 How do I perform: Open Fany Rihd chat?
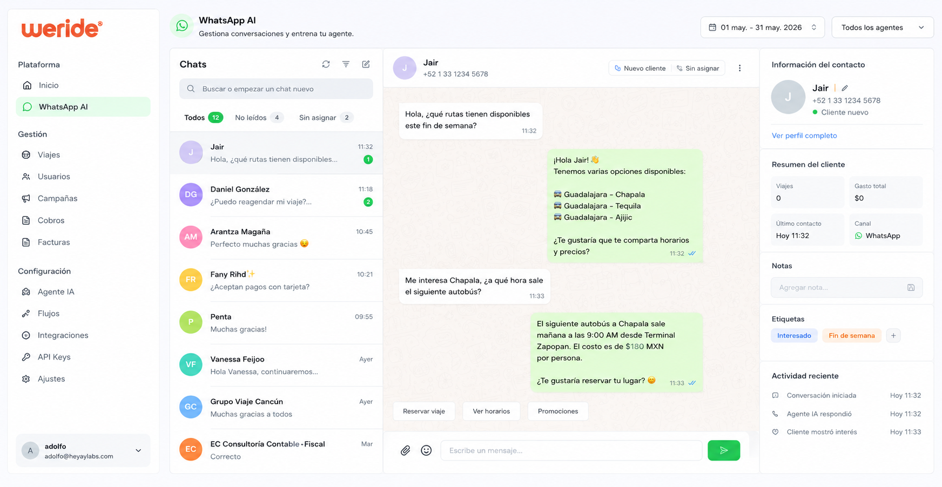[276, 280]
